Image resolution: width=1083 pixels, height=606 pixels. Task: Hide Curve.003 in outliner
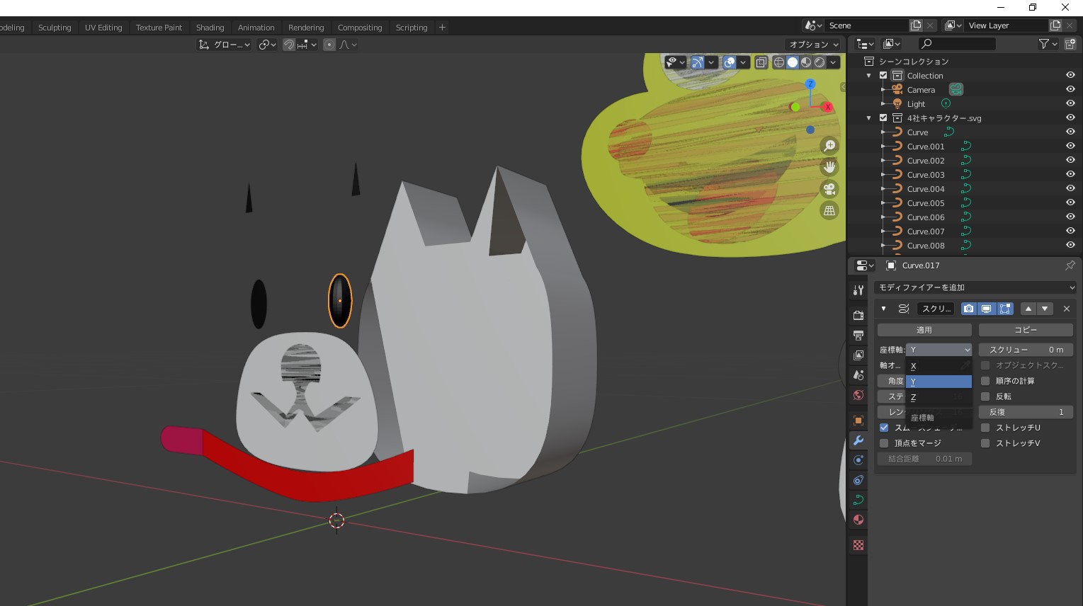pyautogui.click(x=1070, y=175)
